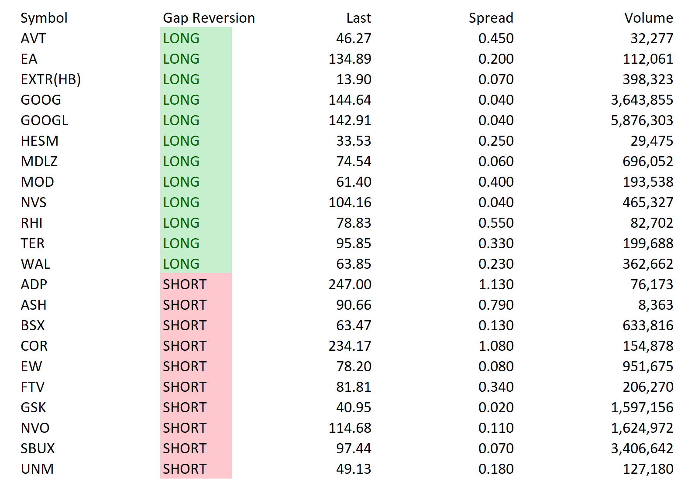
Task: Click the Spread column header
Action: (491, 18)
